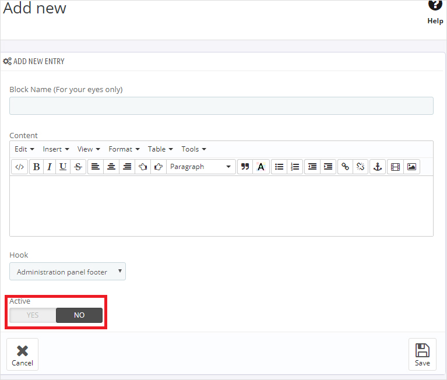447x380 pixels.
Task: Align text to center
Action: tap(111, 167)
